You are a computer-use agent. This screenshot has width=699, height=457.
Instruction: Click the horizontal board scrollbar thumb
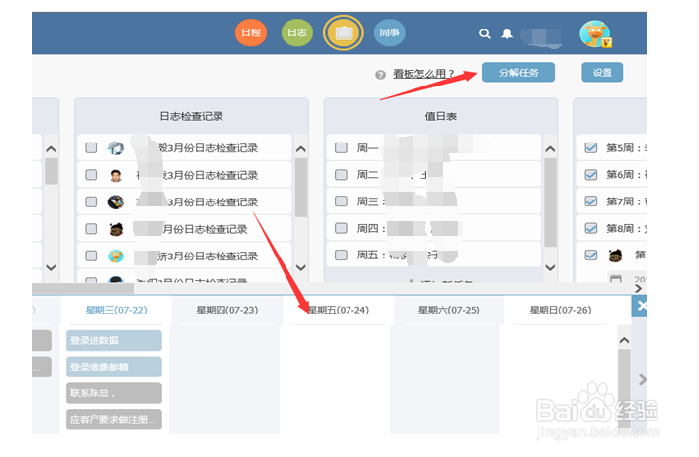83,288
